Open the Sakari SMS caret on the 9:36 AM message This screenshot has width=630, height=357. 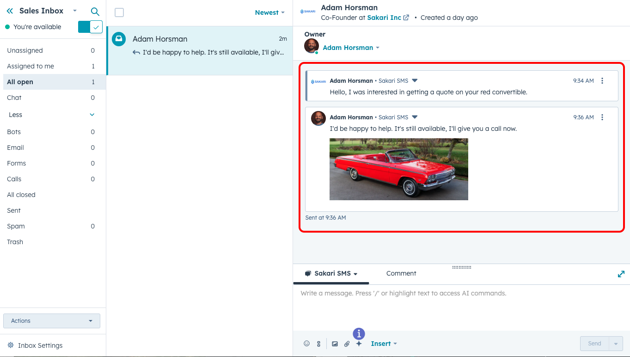tap(415, 117)
